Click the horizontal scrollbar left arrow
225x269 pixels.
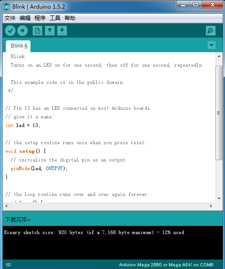point(6,206)
